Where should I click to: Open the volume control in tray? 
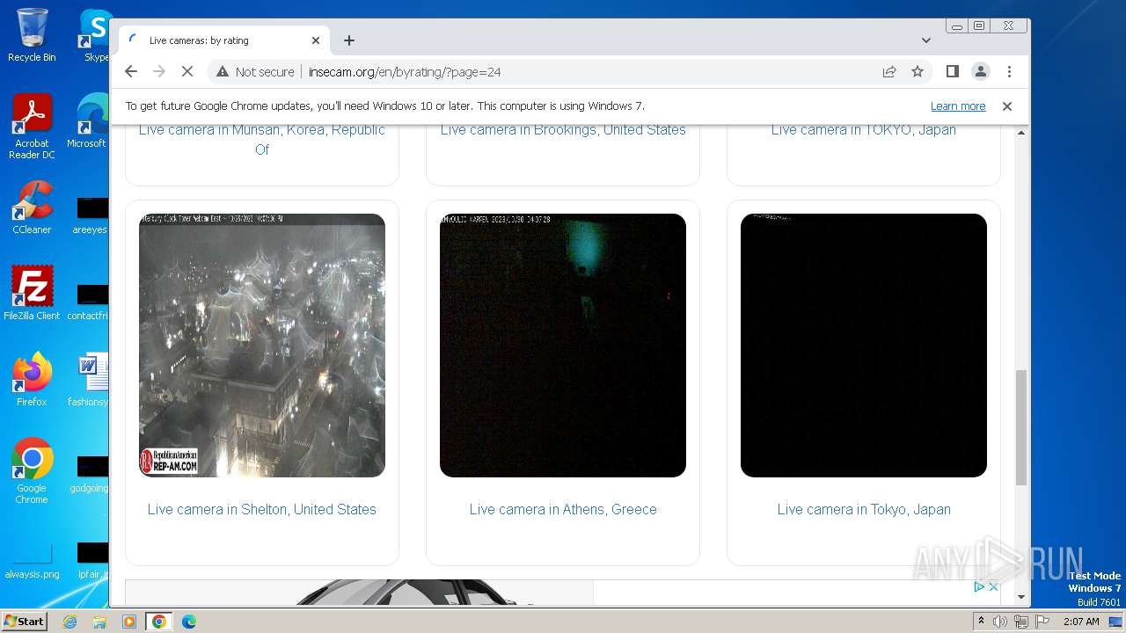click(x=1000, y=622)
